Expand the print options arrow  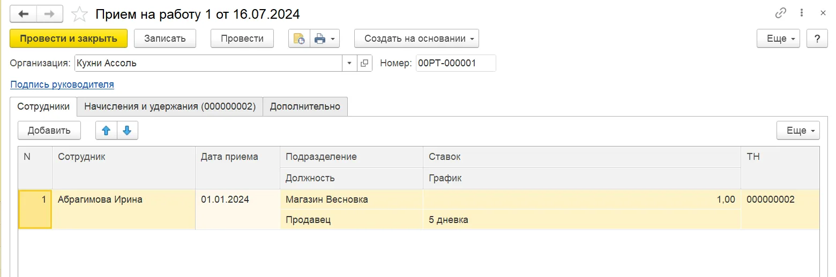tap(333, 39)
